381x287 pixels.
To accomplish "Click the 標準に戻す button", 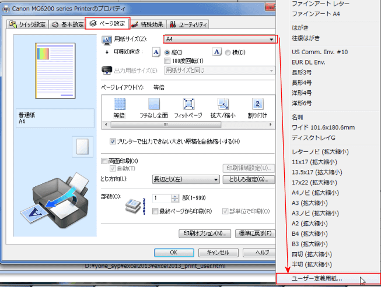I will (x=255, y=233).
